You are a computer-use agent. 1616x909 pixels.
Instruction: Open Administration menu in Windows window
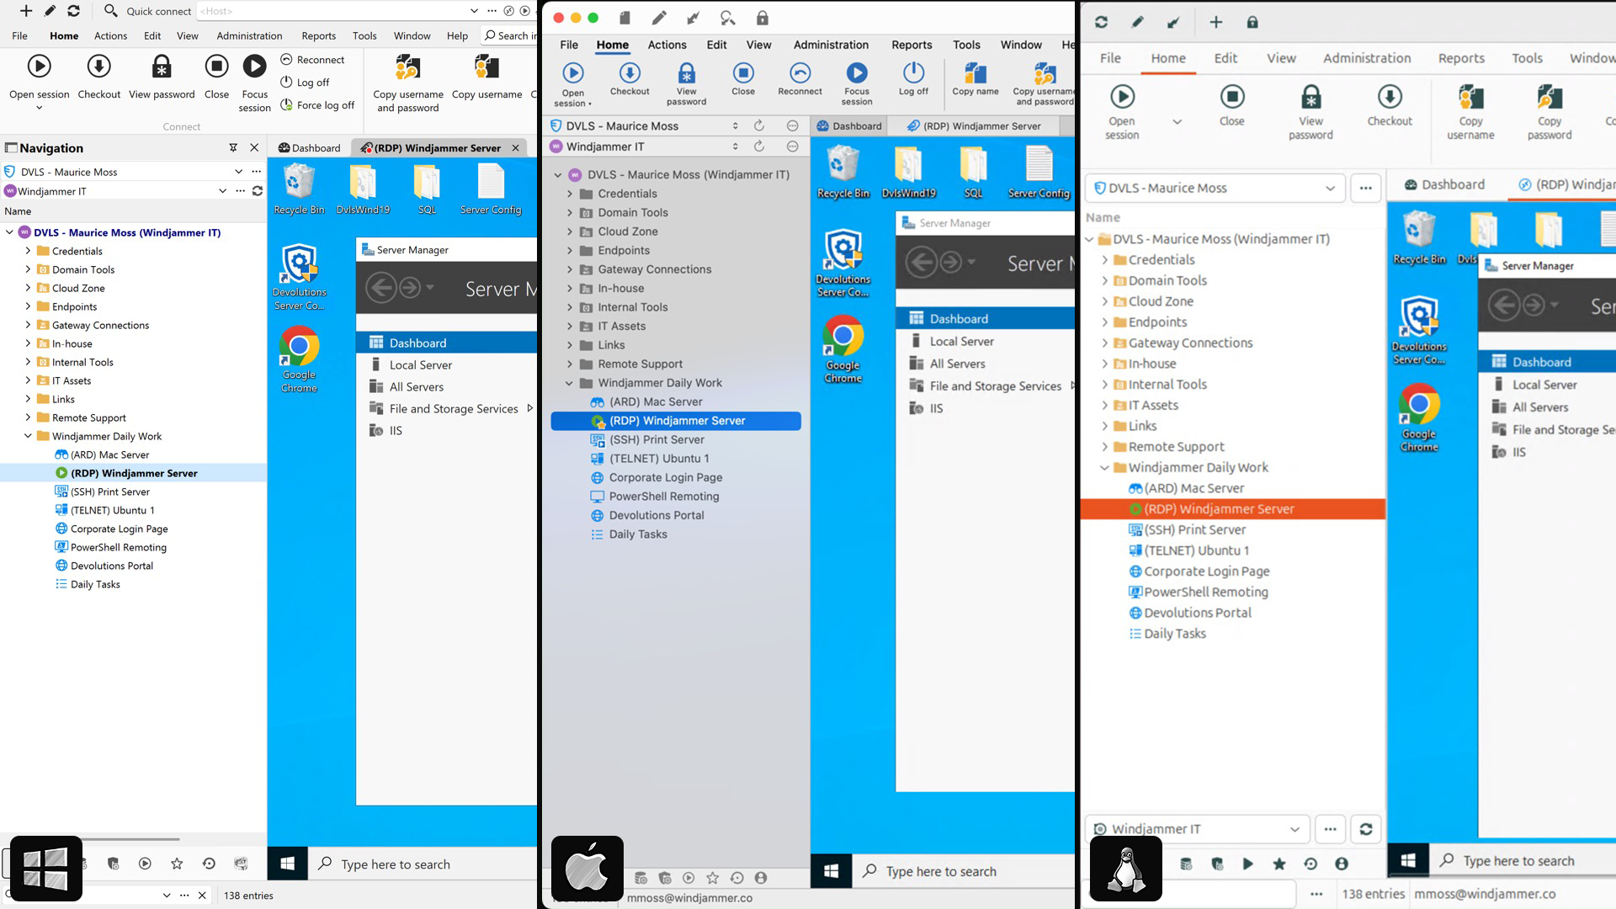coord(249,35)
